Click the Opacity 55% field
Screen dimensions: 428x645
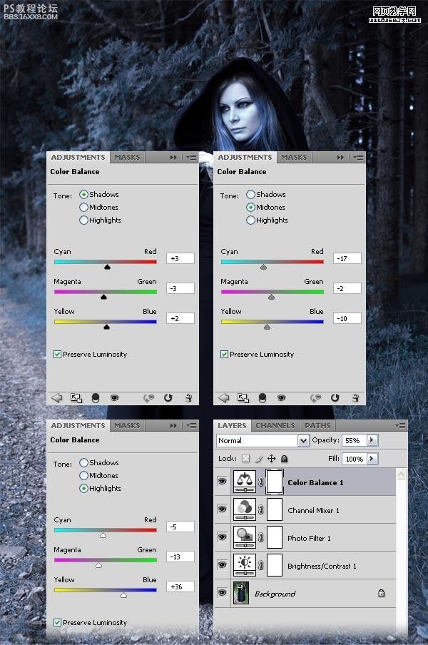coord(354,440)
